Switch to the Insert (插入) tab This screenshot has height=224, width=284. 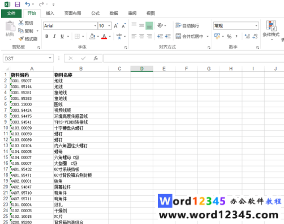click(x=50, y=14)
